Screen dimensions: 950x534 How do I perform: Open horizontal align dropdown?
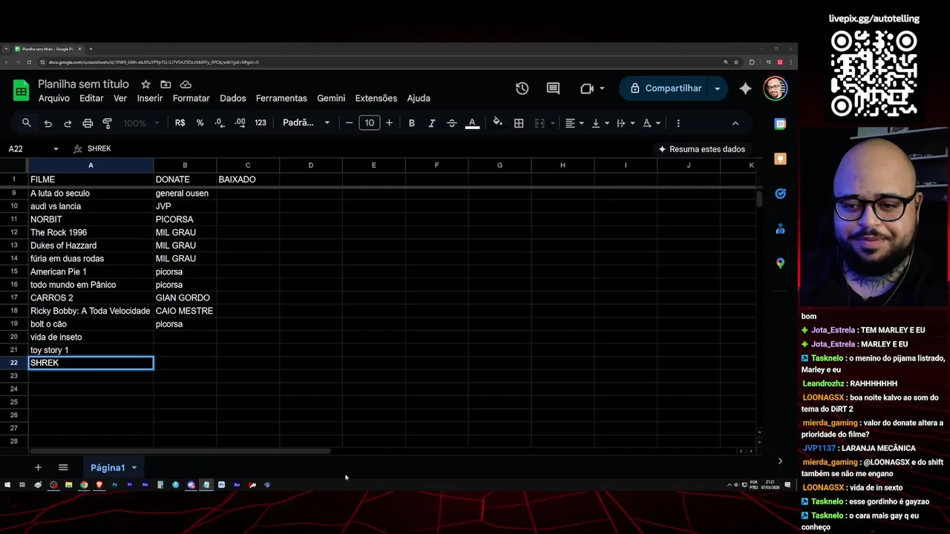click(x=574, y=123)
